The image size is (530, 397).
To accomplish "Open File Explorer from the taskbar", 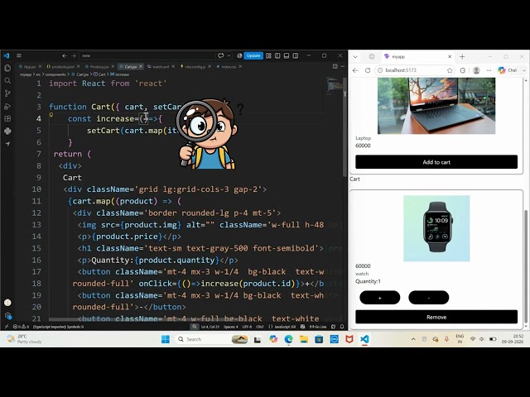I will 304,339.
